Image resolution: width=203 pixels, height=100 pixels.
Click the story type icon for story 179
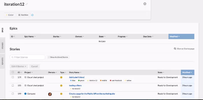(61, 77)
